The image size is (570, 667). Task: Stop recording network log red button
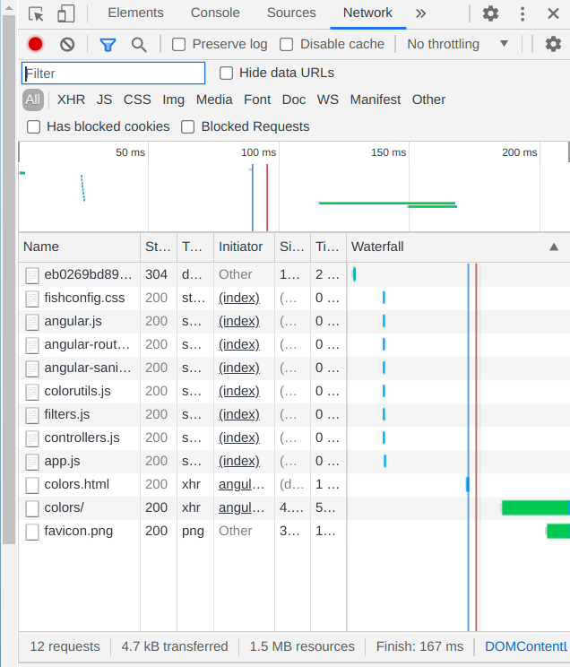click(35, 44)
